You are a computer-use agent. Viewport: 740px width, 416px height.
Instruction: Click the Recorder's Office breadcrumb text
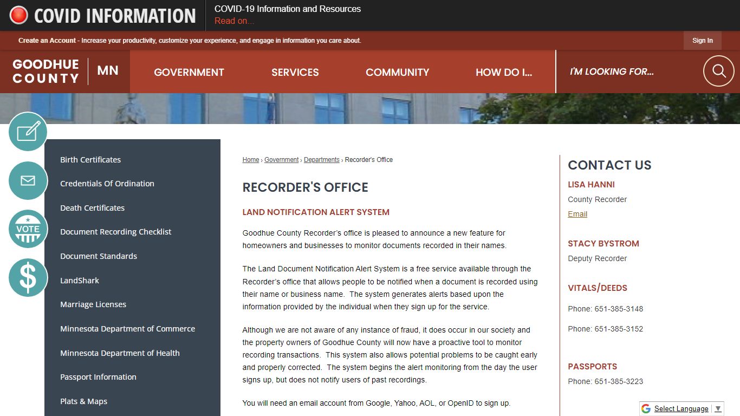(369, 160)
